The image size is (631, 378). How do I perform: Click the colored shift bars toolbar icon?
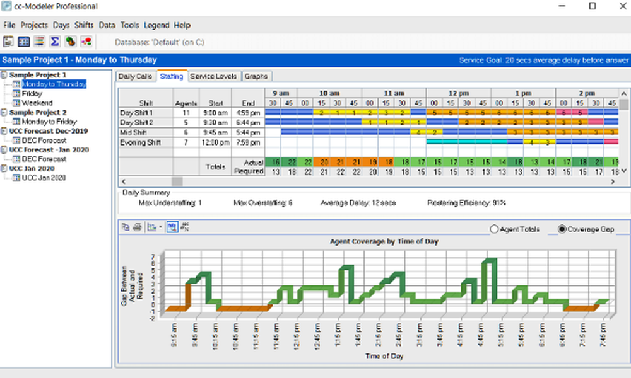tap(39, 42)
